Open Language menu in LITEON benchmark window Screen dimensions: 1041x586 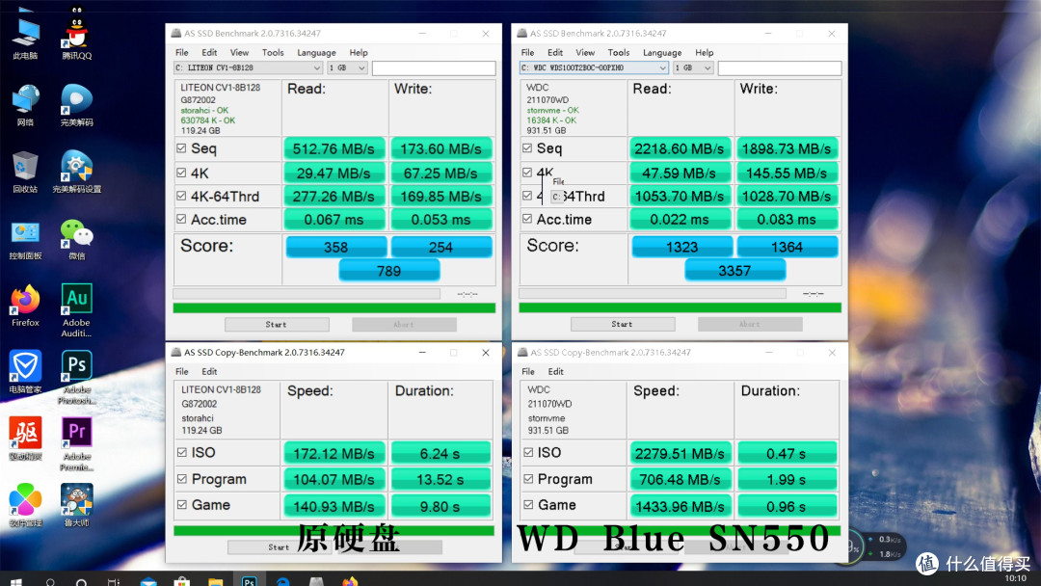[316, 52]
